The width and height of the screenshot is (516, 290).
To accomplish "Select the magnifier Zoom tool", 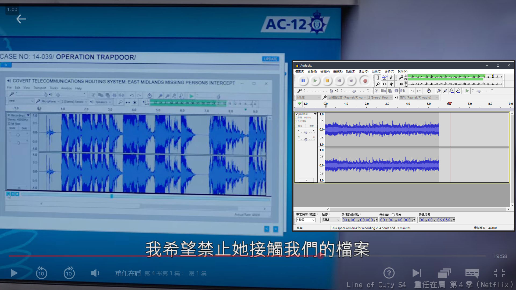I will (378, 84).
